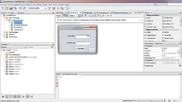
Task: Click the Undo toolbar icon
Action: tap(20, 8)
